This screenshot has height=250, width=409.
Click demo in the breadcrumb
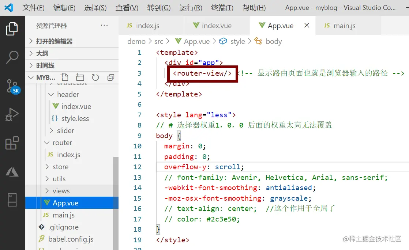click(x=136, y=41)
